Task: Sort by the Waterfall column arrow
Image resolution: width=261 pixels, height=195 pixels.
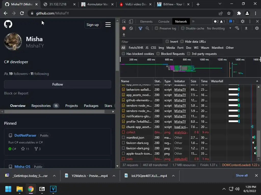Action: (257, 81)
